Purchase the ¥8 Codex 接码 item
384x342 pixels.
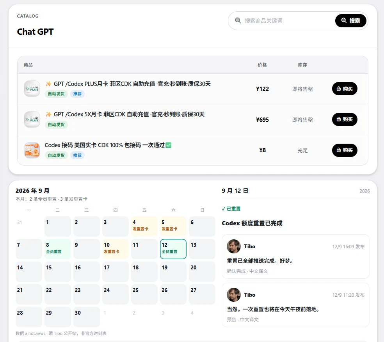click(345, 150)
